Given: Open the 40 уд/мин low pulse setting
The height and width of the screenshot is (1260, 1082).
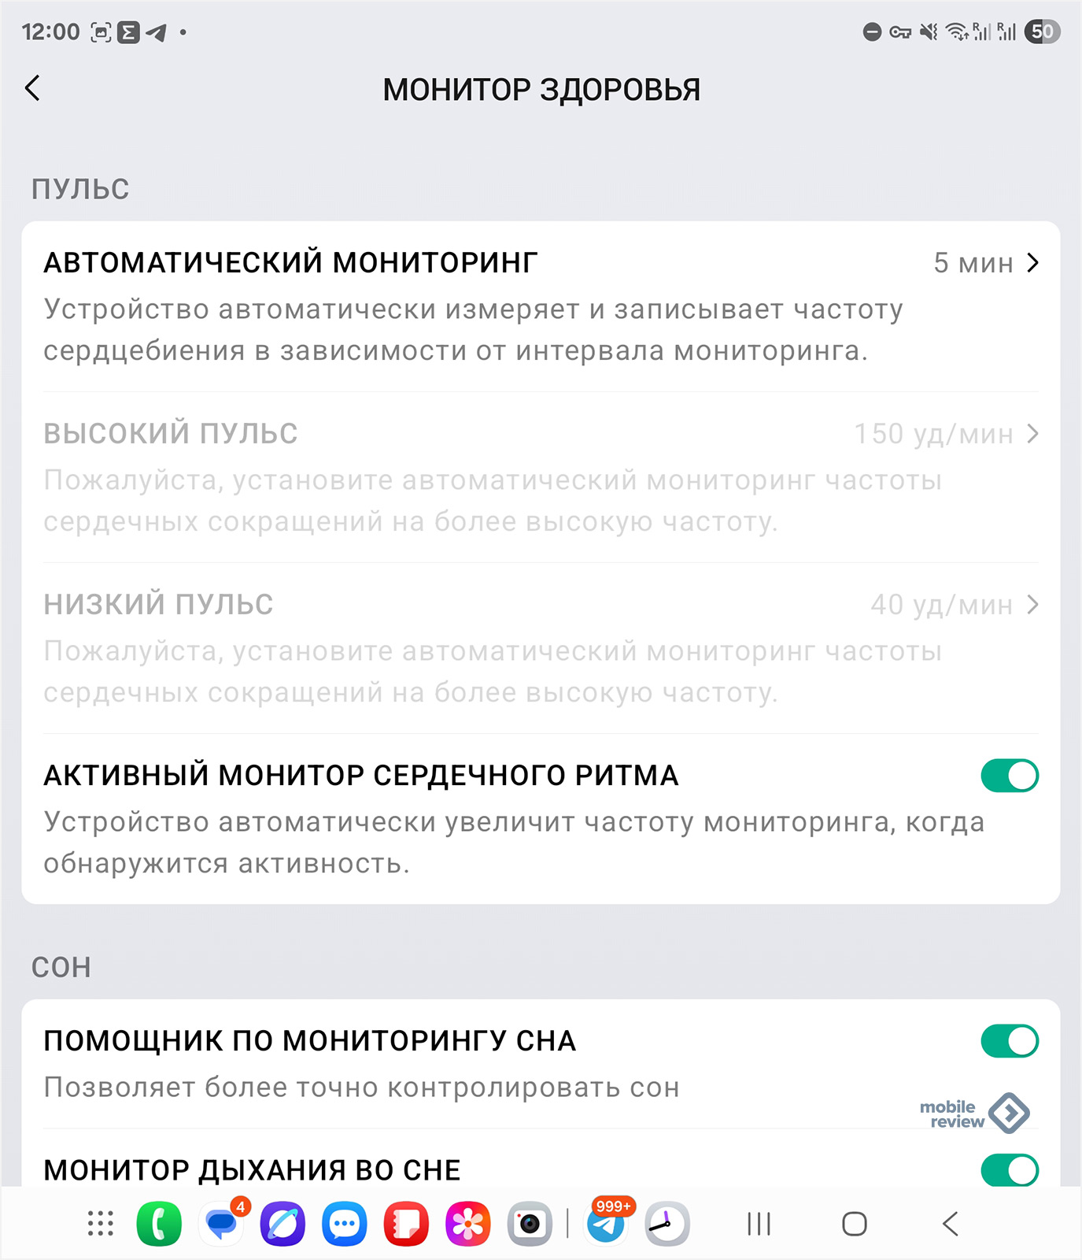Looking at the screenshot, I should (x=955, y=605).
